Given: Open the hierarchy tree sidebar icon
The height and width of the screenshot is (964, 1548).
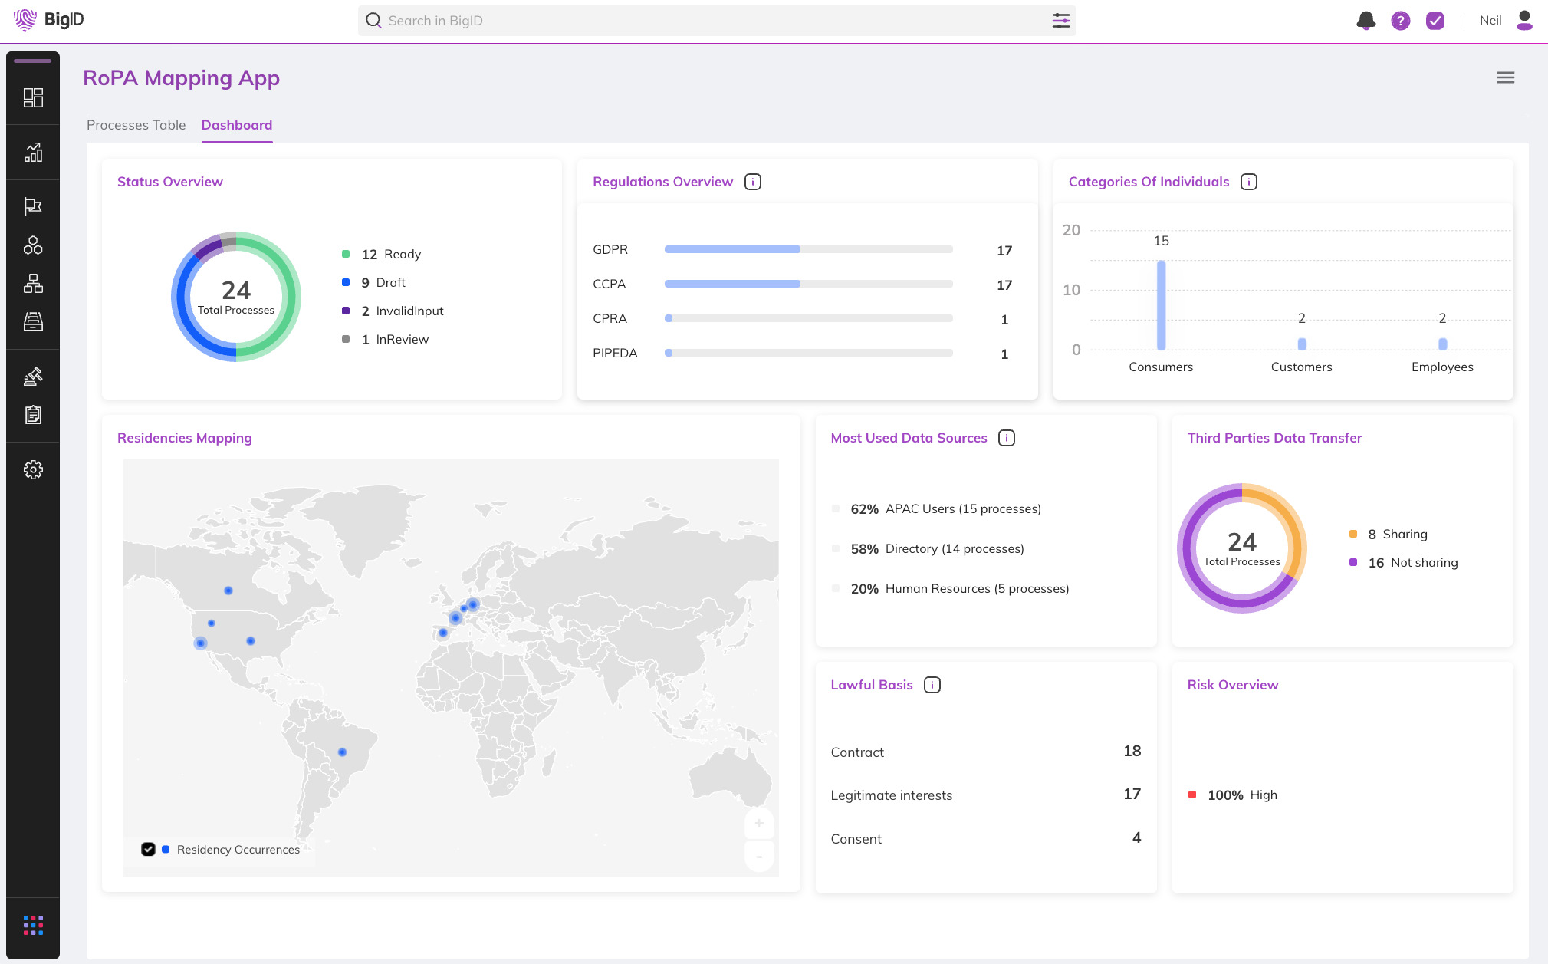Looking at the screenshot, I should pos(33,284).
